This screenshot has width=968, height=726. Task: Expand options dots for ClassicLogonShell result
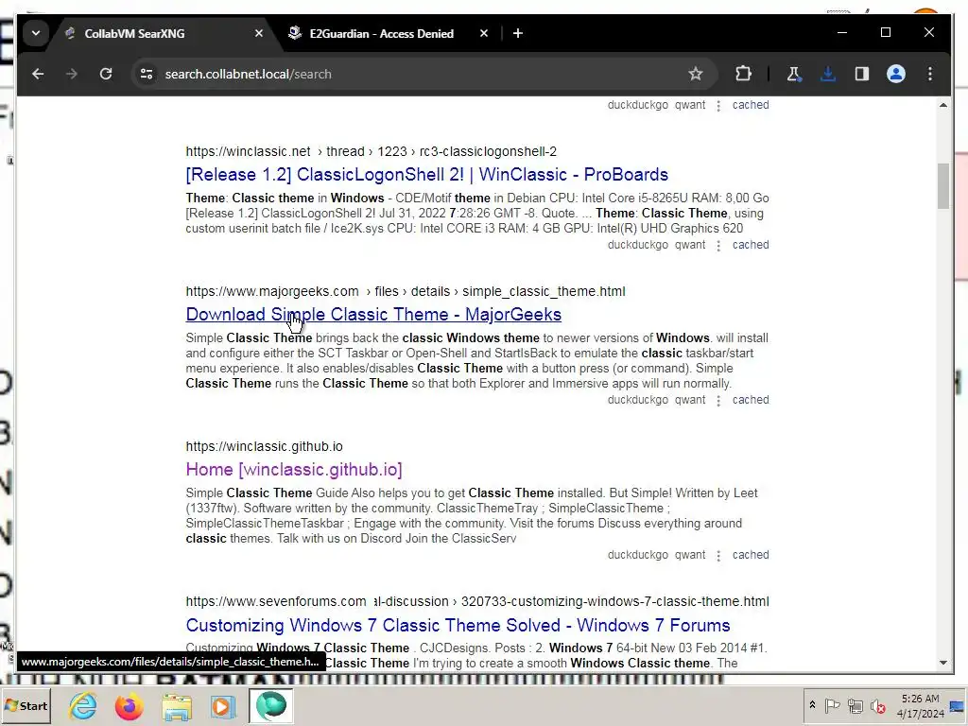[x=718, y=246]
